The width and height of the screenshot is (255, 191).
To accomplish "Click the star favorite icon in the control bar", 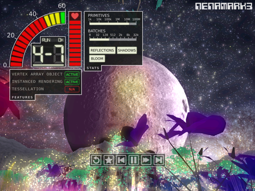I will click(x=109, y=160).
